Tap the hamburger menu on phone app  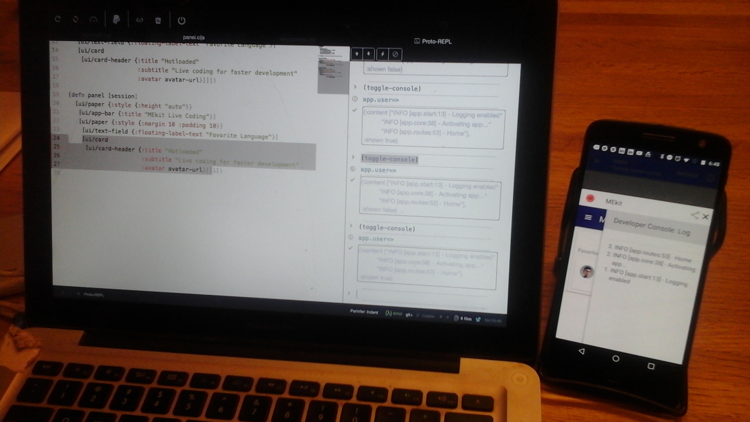coord(588,217)
